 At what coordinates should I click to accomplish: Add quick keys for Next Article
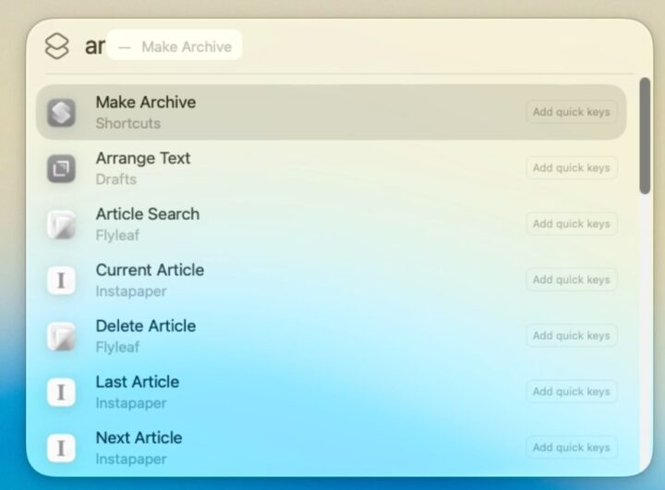tap(572, 447)
